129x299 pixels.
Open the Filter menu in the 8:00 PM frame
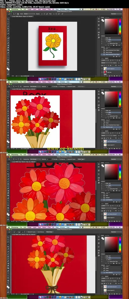[x=49, y=9]
